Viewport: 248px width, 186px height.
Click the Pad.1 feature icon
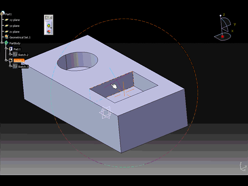(x=10, y=49)
